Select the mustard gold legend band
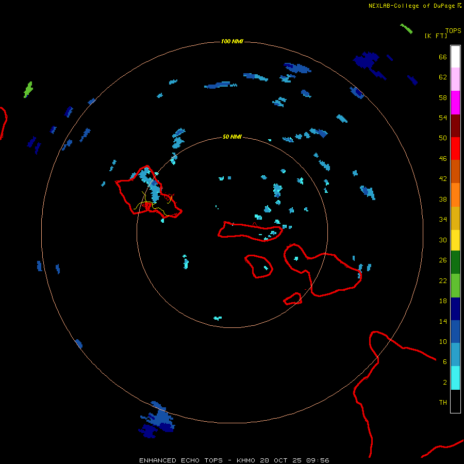The height and width of the screenshot is (464, 464). click(455, 219)
